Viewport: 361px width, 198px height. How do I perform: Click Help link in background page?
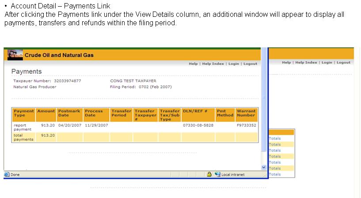coord(286,62)
